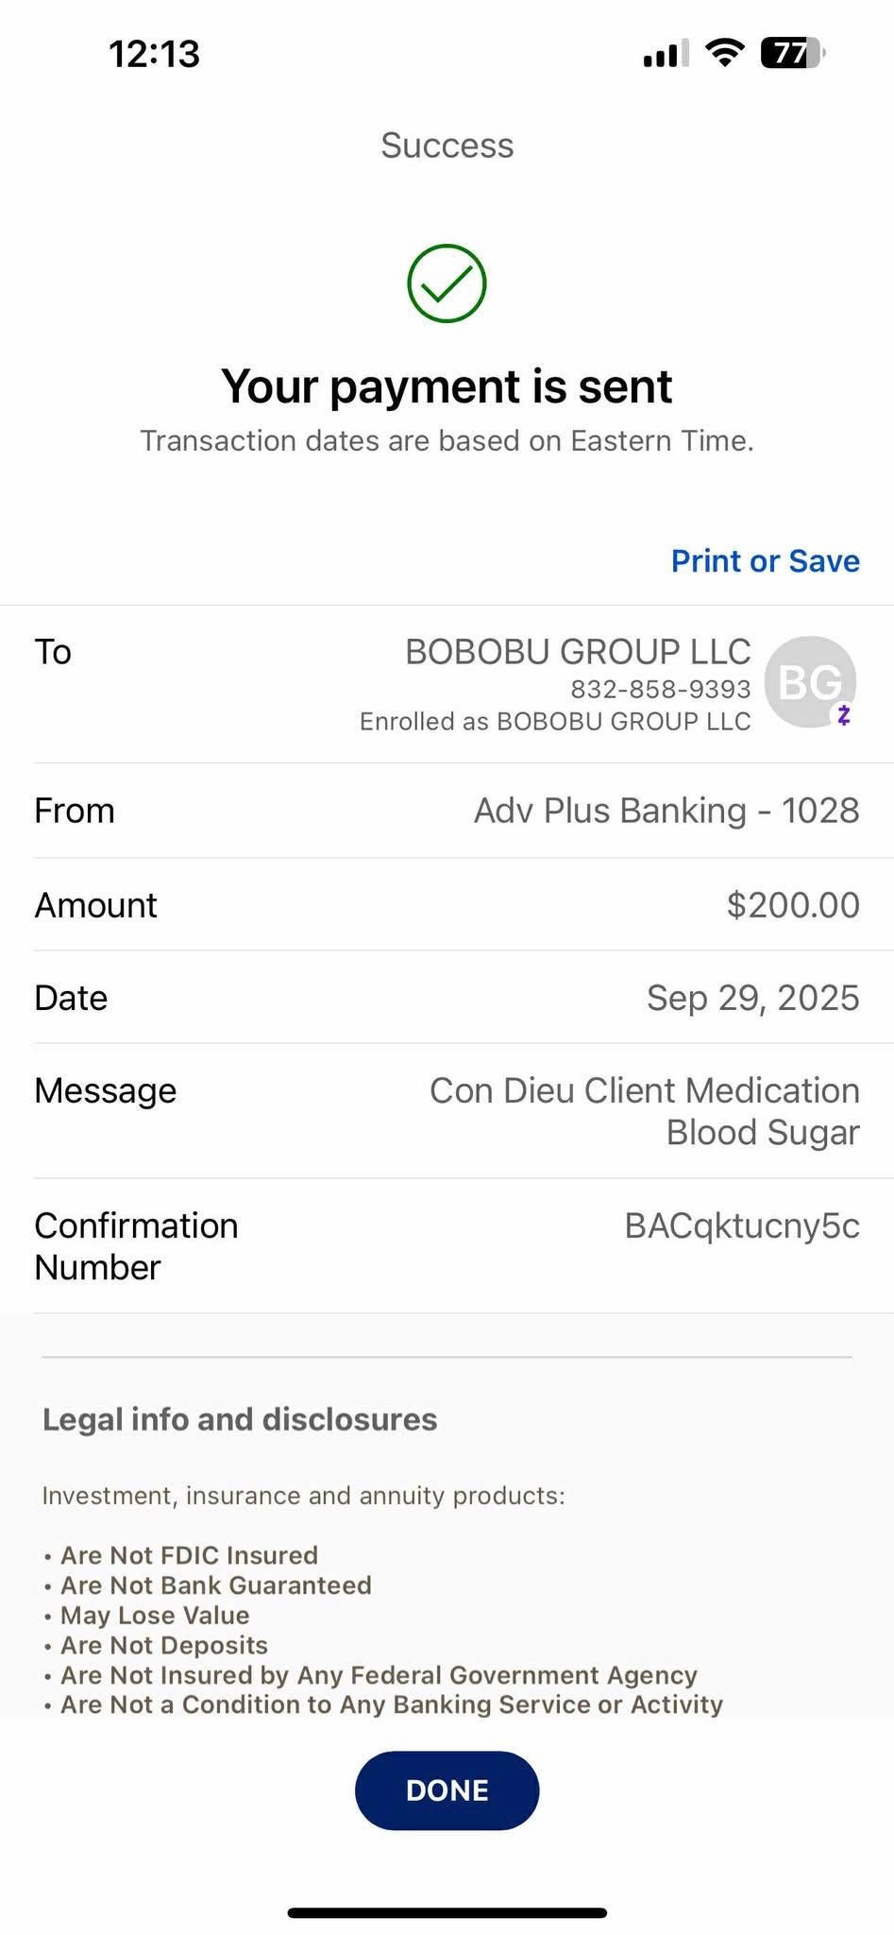Tap the Adv Plus Banking - 1028 account
894x1935 pixels.
666,811
